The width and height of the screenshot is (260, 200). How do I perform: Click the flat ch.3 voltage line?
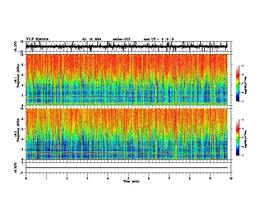tap(126, 168)
